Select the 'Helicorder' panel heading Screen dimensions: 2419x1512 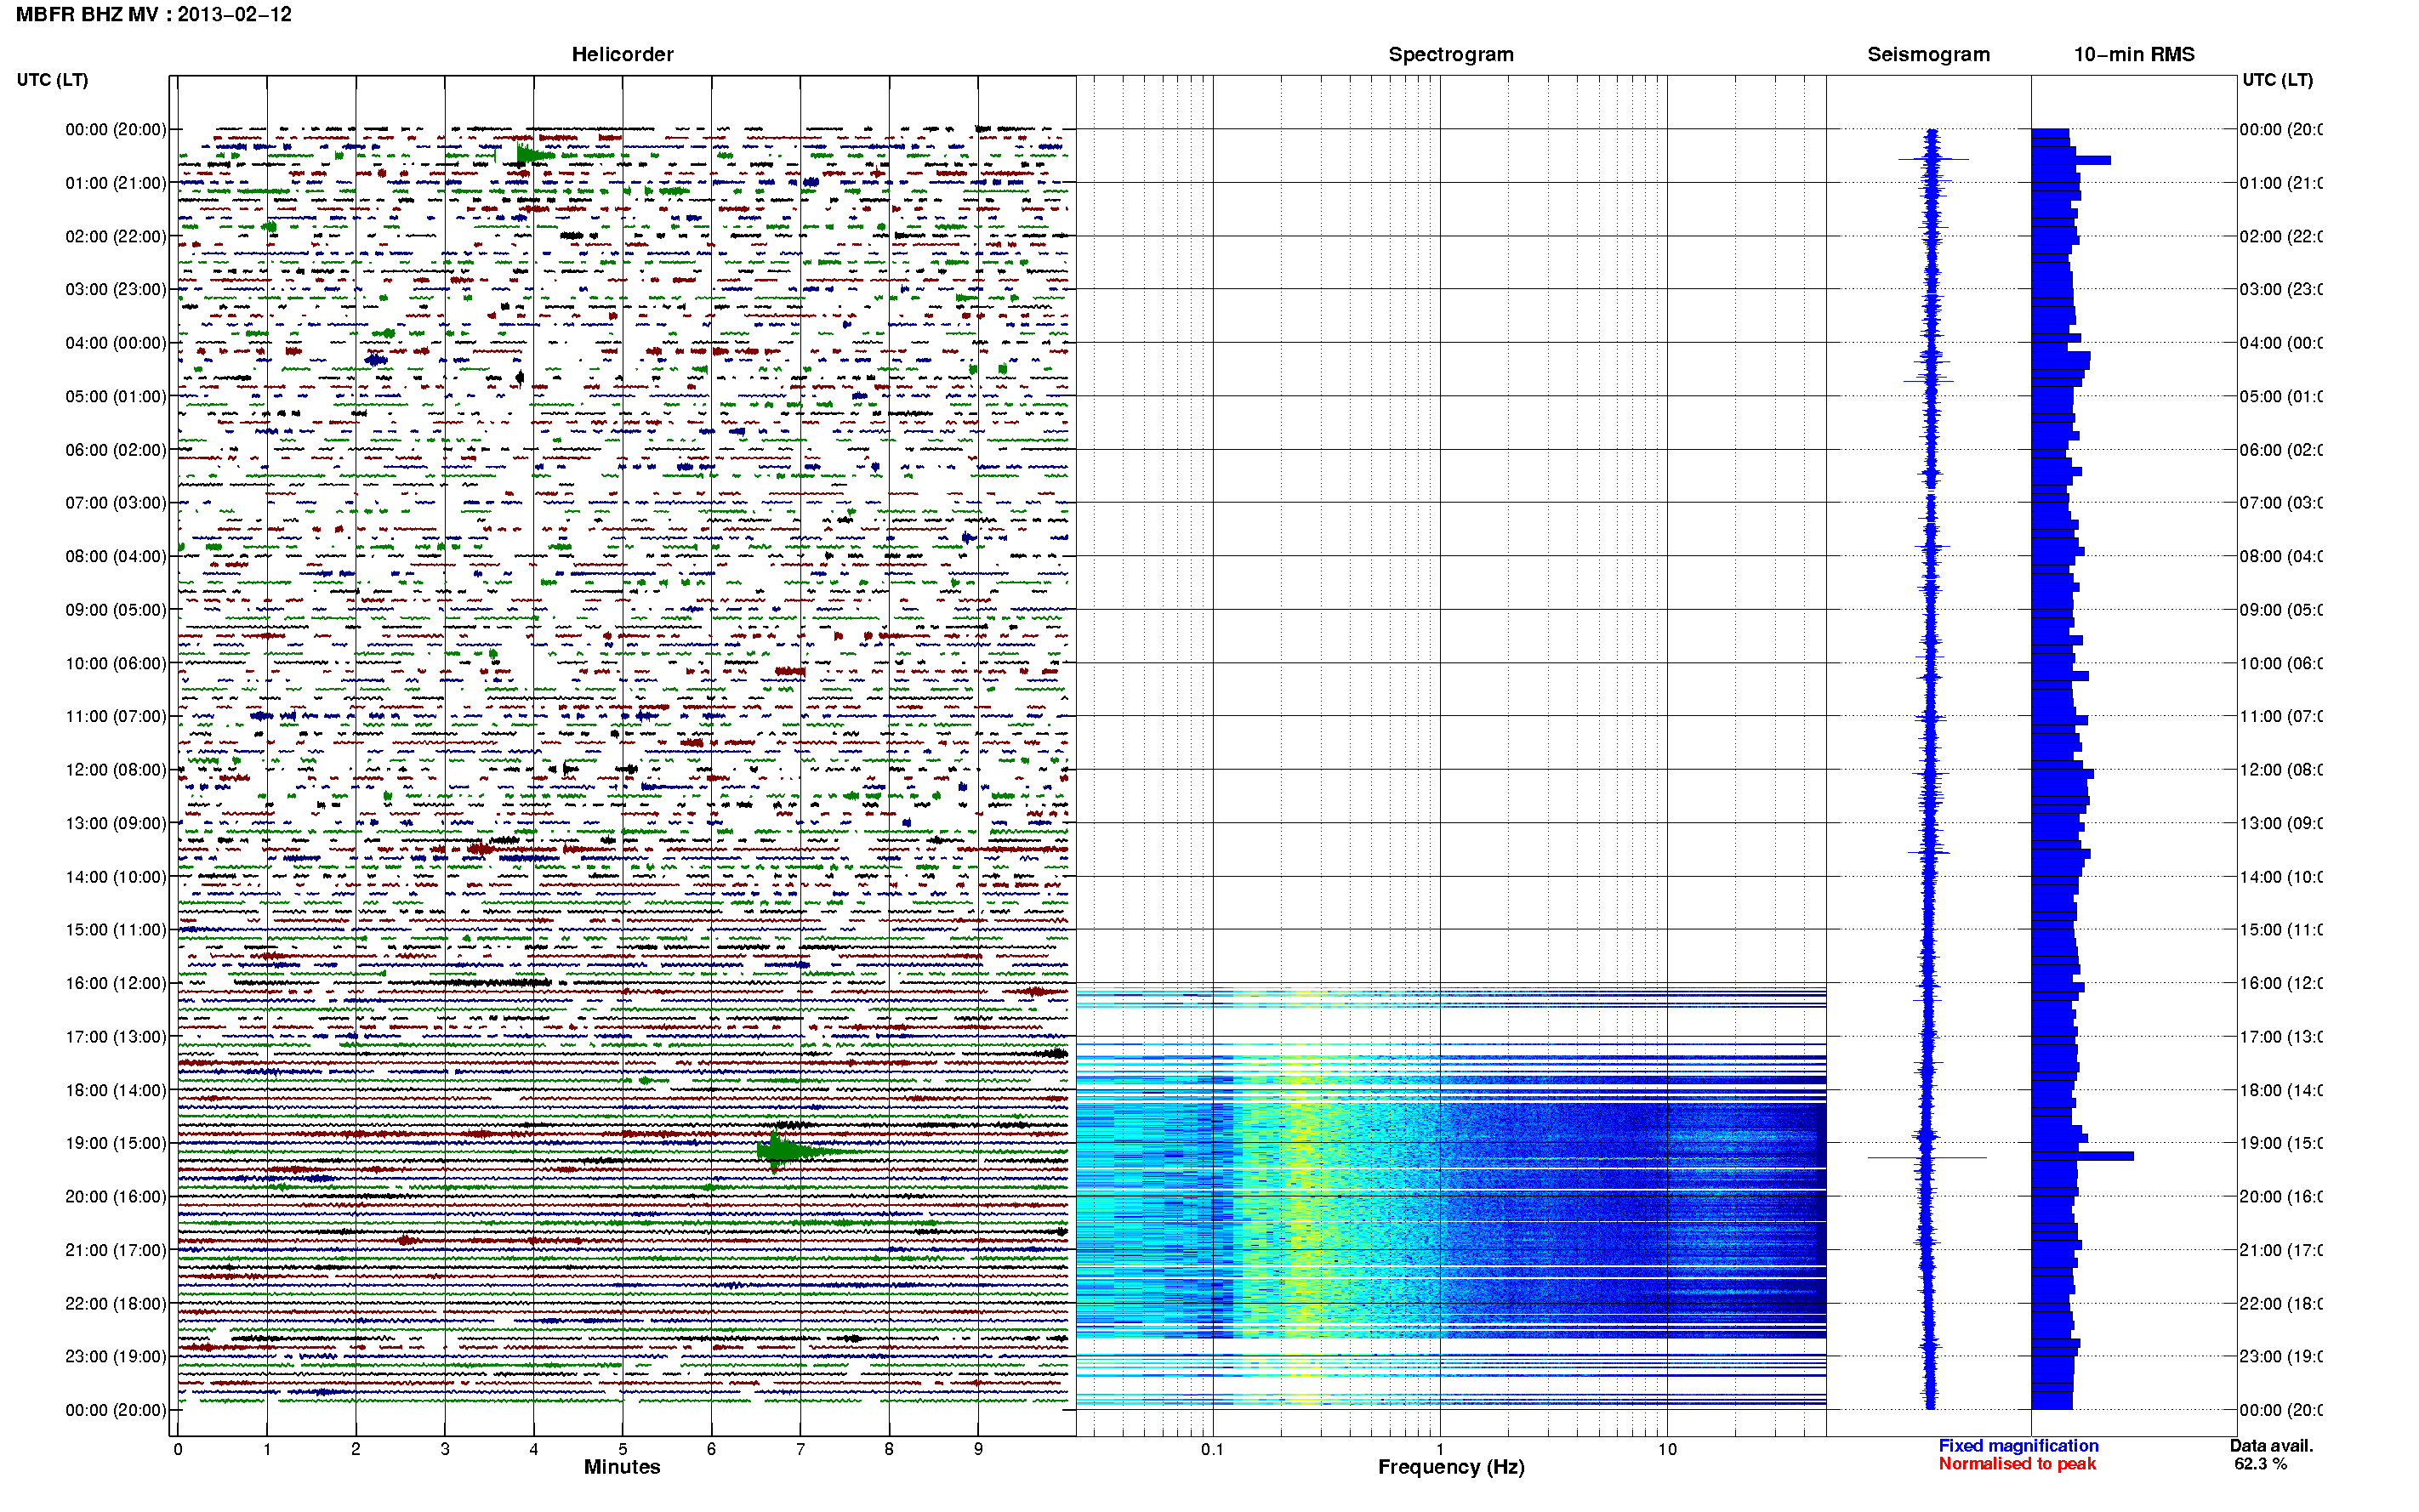tap(622, 55)
